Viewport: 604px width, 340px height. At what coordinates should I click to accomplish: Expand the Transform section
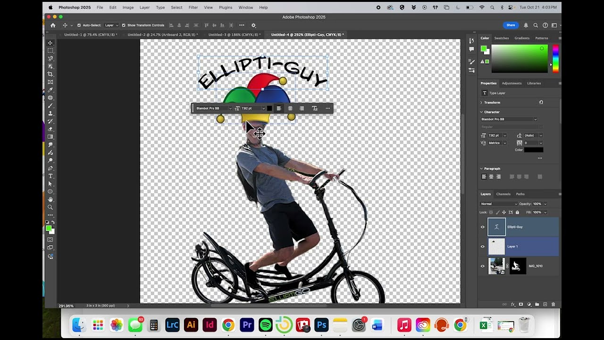tap(481, 102)
